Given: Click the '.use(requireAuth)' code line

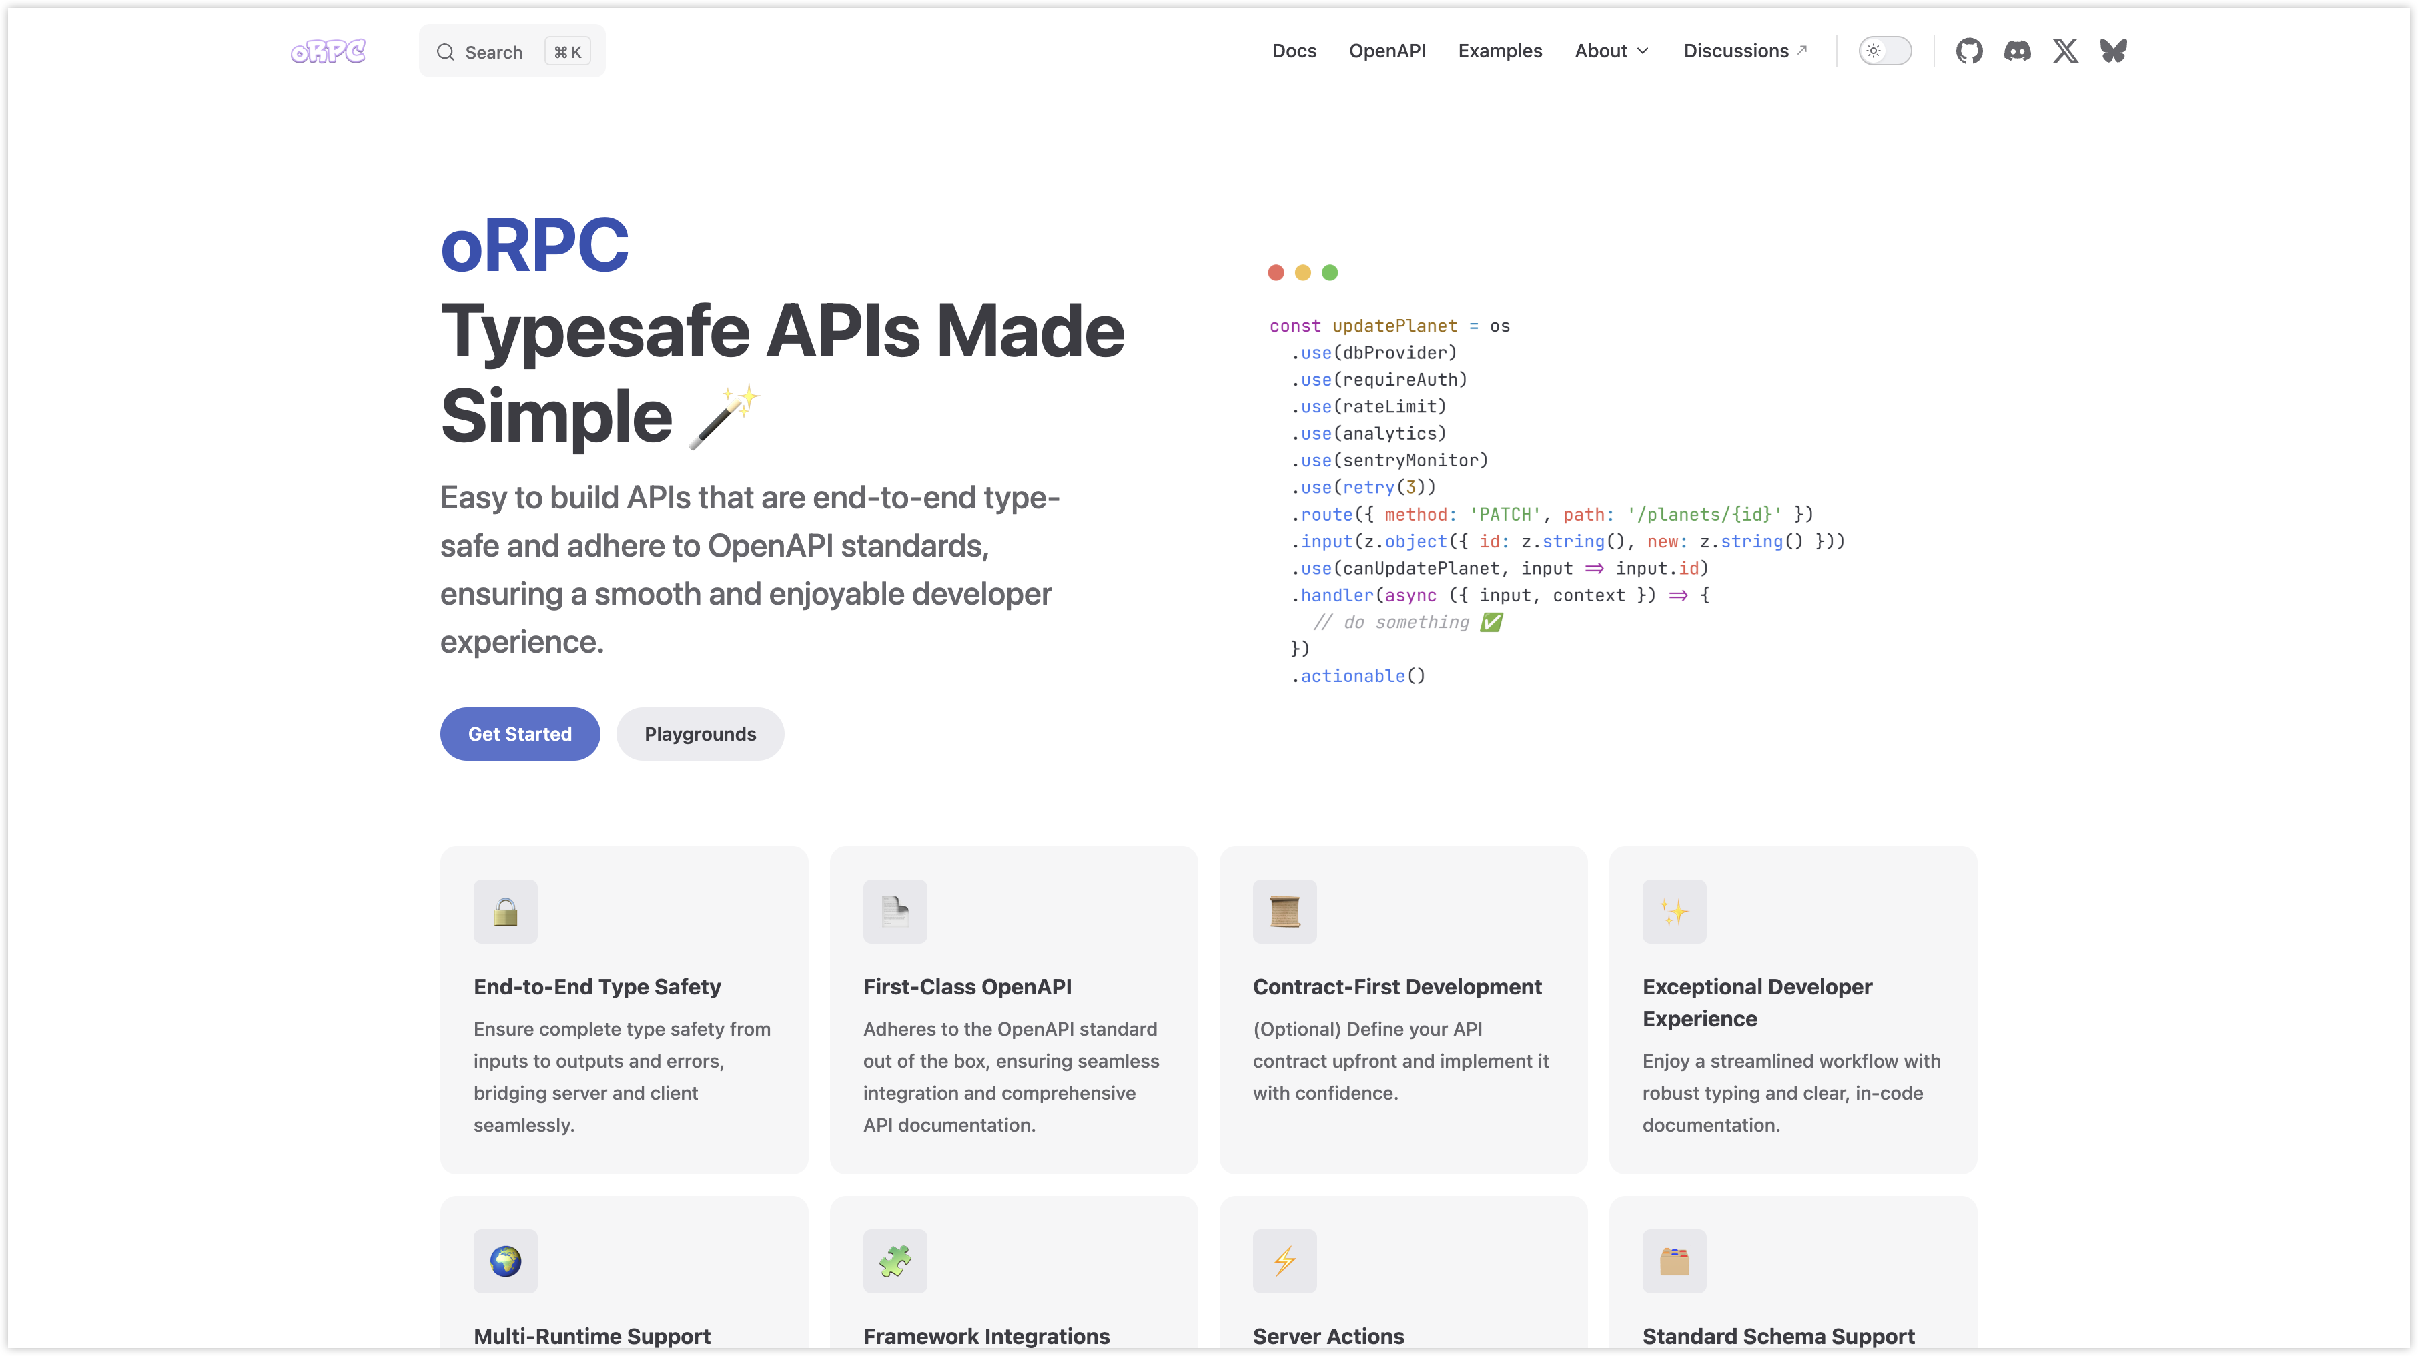Looking at the screenshot, I should click(1379, 380).
